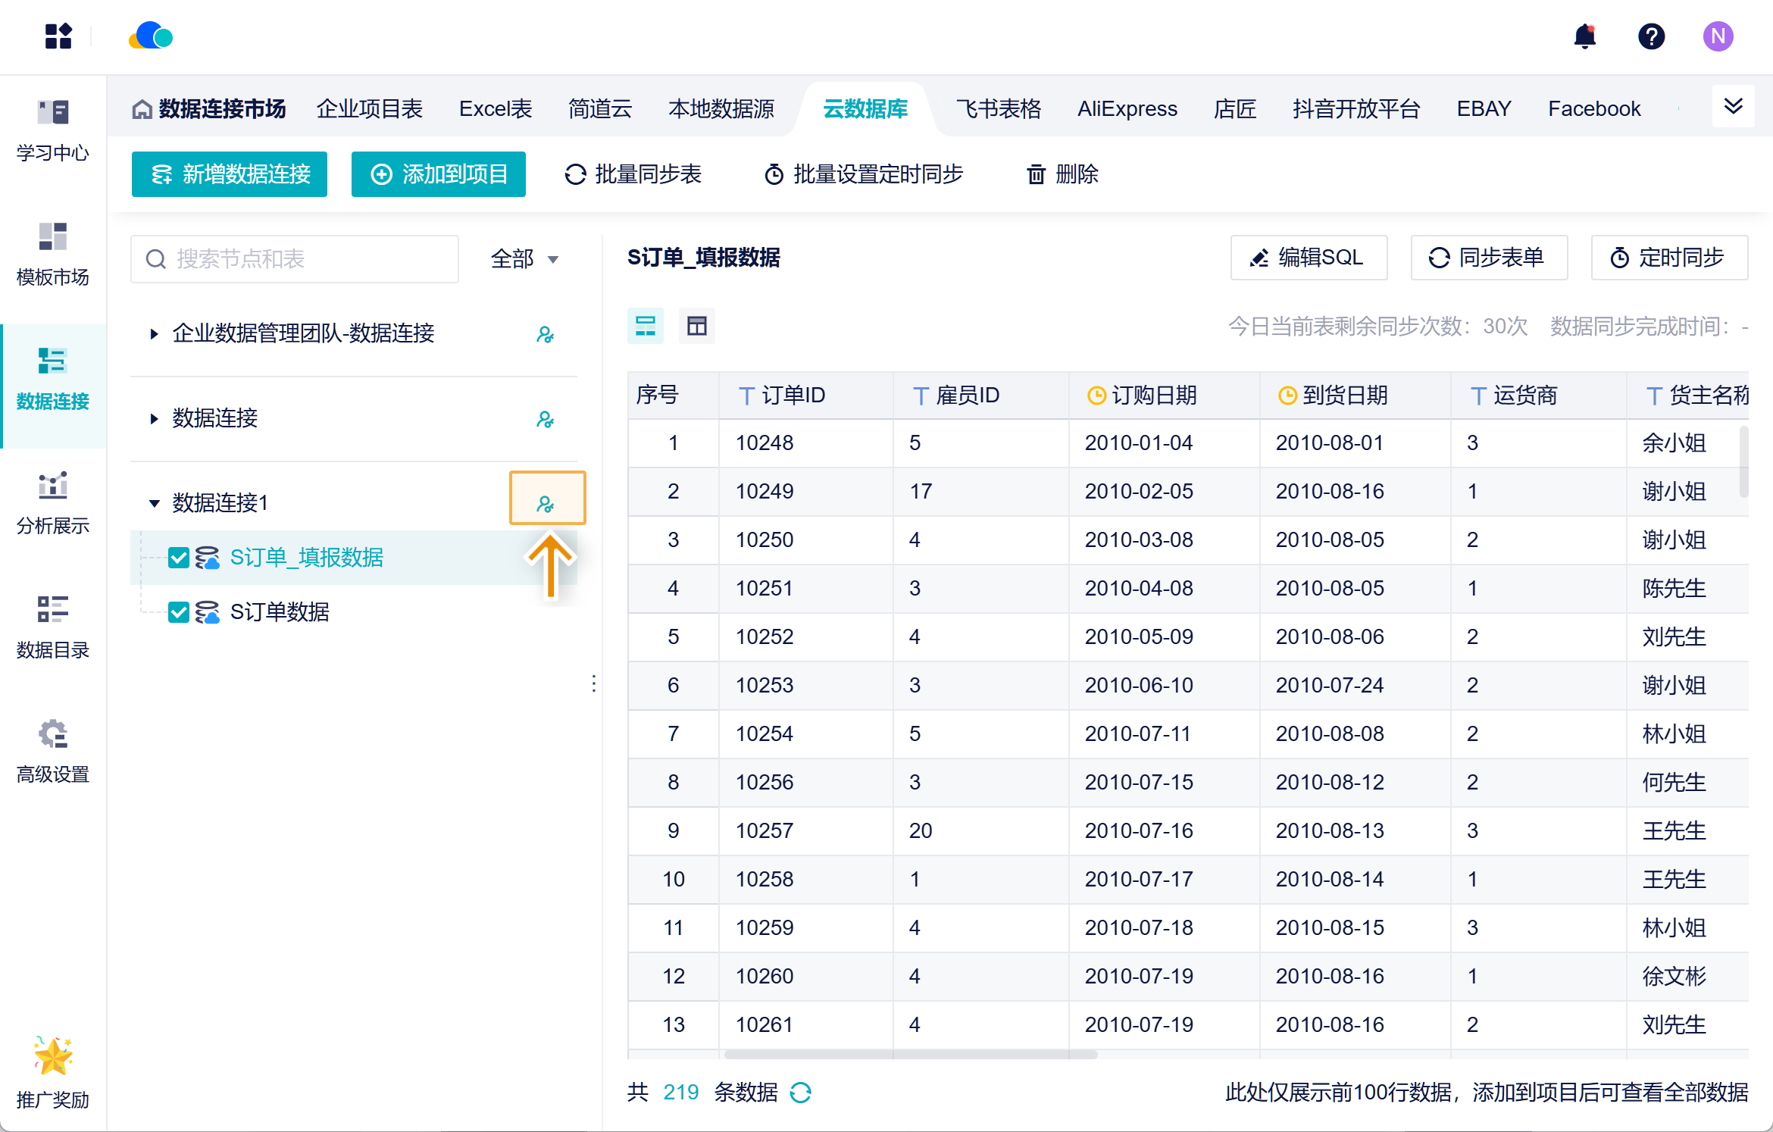
Task: Open the notifications bell icon
Action: click(x=1584, y=36)
